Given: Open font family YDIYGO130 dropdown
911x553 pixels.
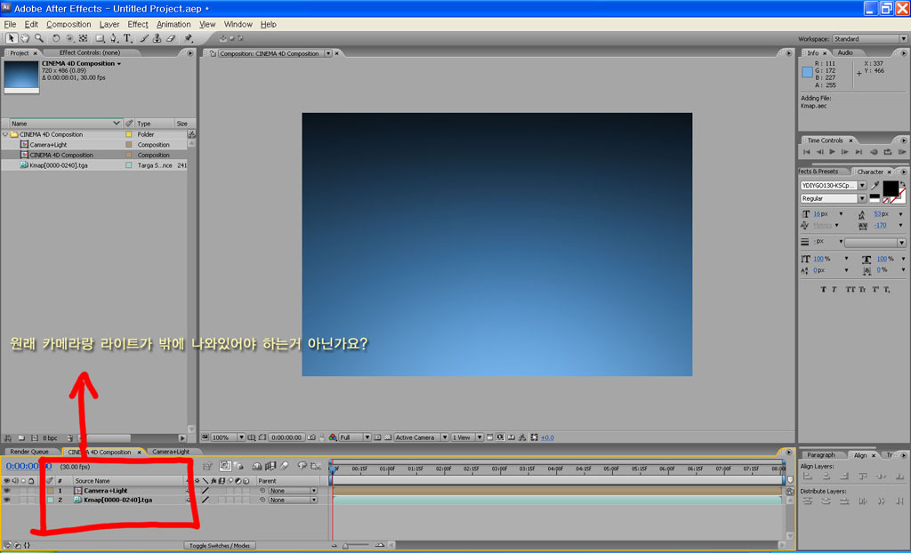Looking at the screenshot, I should pos(833,185).
